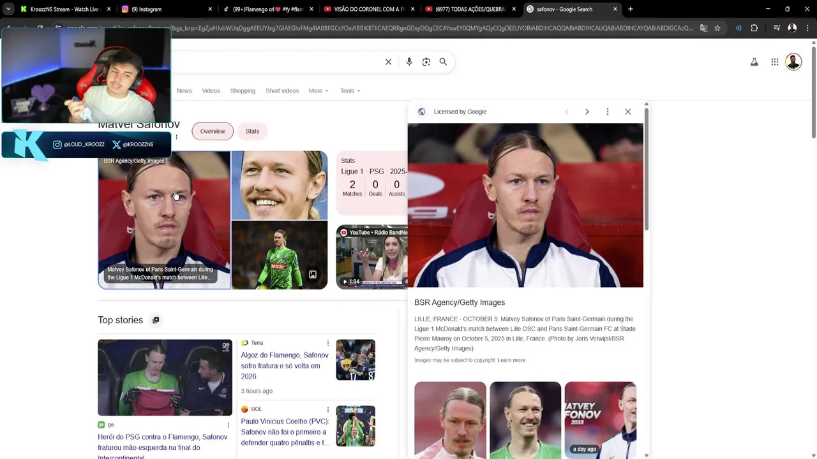Image resolution: width=817 pixels, height=459 pixels.
Task: Click Licensed by Google label
Action: pos(460,112)
